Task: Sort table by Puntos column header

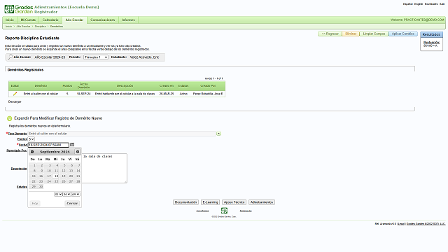Action: [x=67, y=85]
